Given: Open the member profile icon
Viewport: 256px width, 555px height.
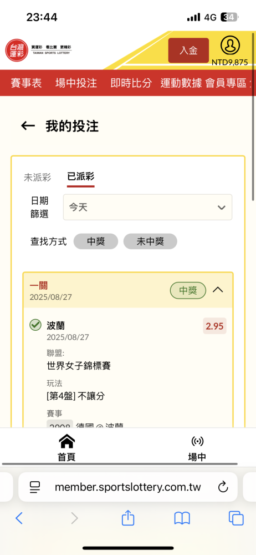Looking at the screenshot, I should [230, 46].
